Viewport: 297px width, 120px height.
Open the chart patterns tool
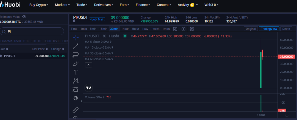coord(76,81)
